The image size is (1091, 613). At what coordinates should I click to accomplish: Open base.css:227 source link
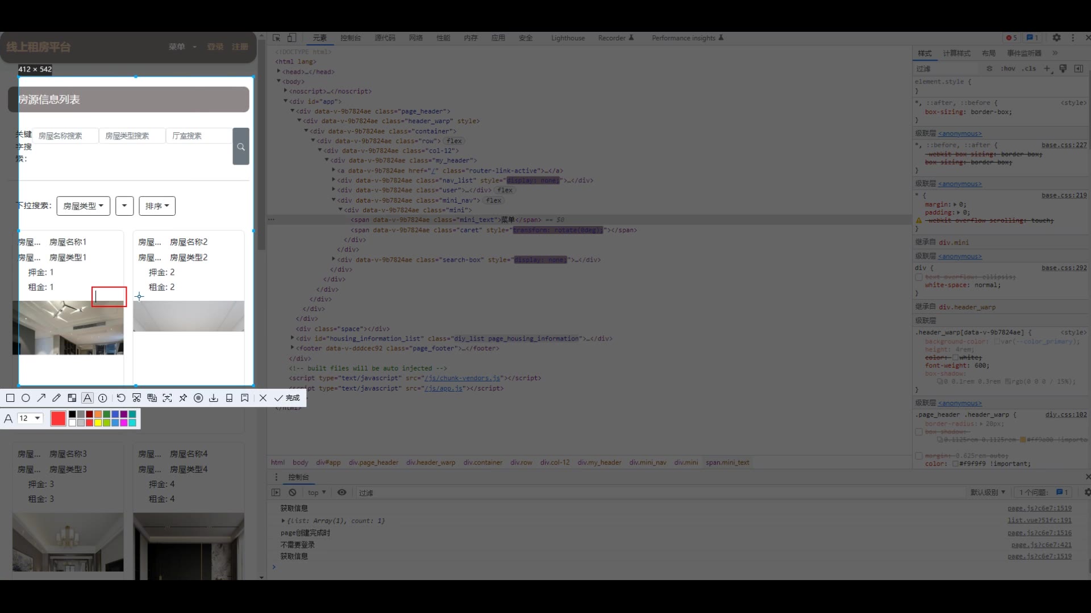pyautogui.click(x=1064, y=145)
